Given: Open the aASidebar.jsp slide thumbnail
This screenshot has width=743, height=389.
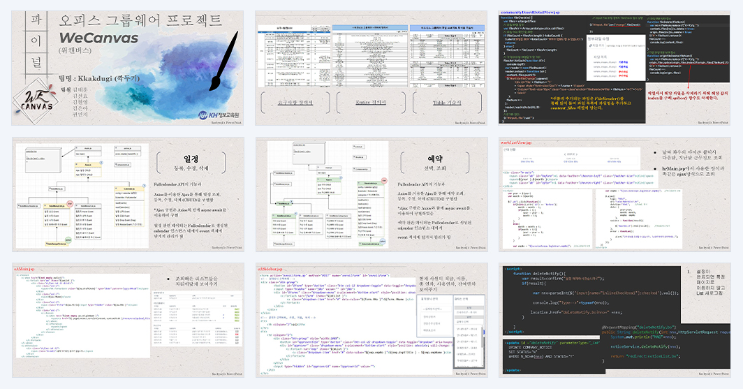Looking at the screenshot, I should (x=371, y=321).
